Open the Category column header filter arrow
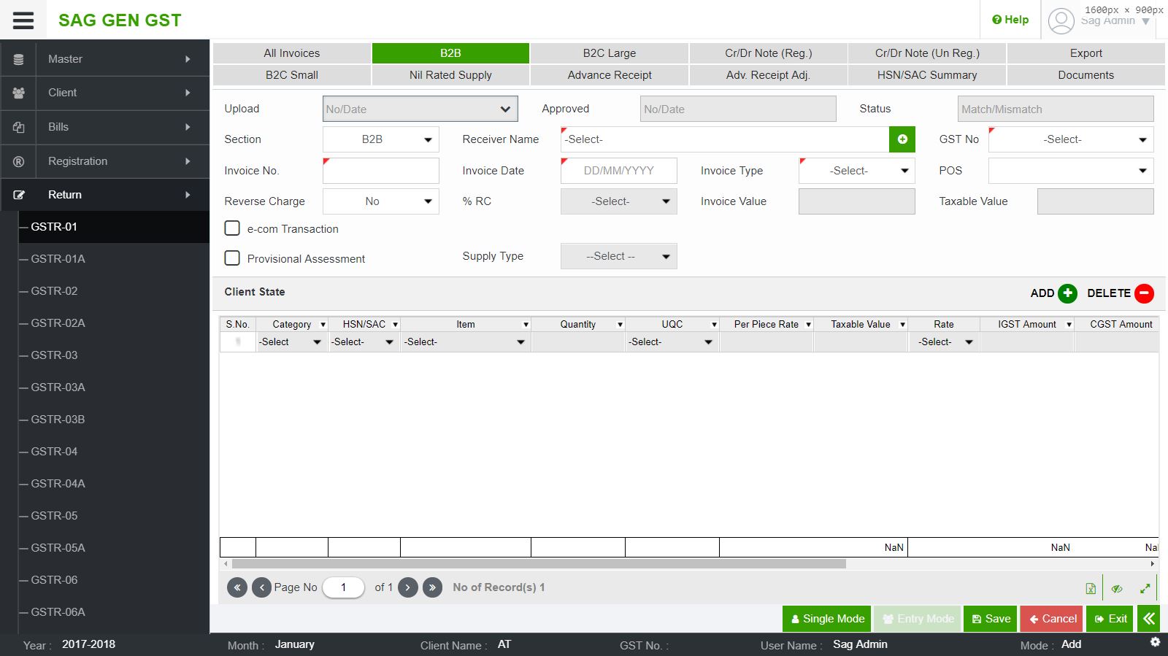This screenshot has width=1168, height=656. tap(323, 325)
